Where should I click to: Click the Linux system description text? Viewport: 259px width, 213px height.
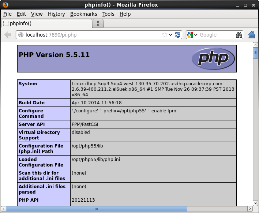pyautogui.click(x=153, y=89)
